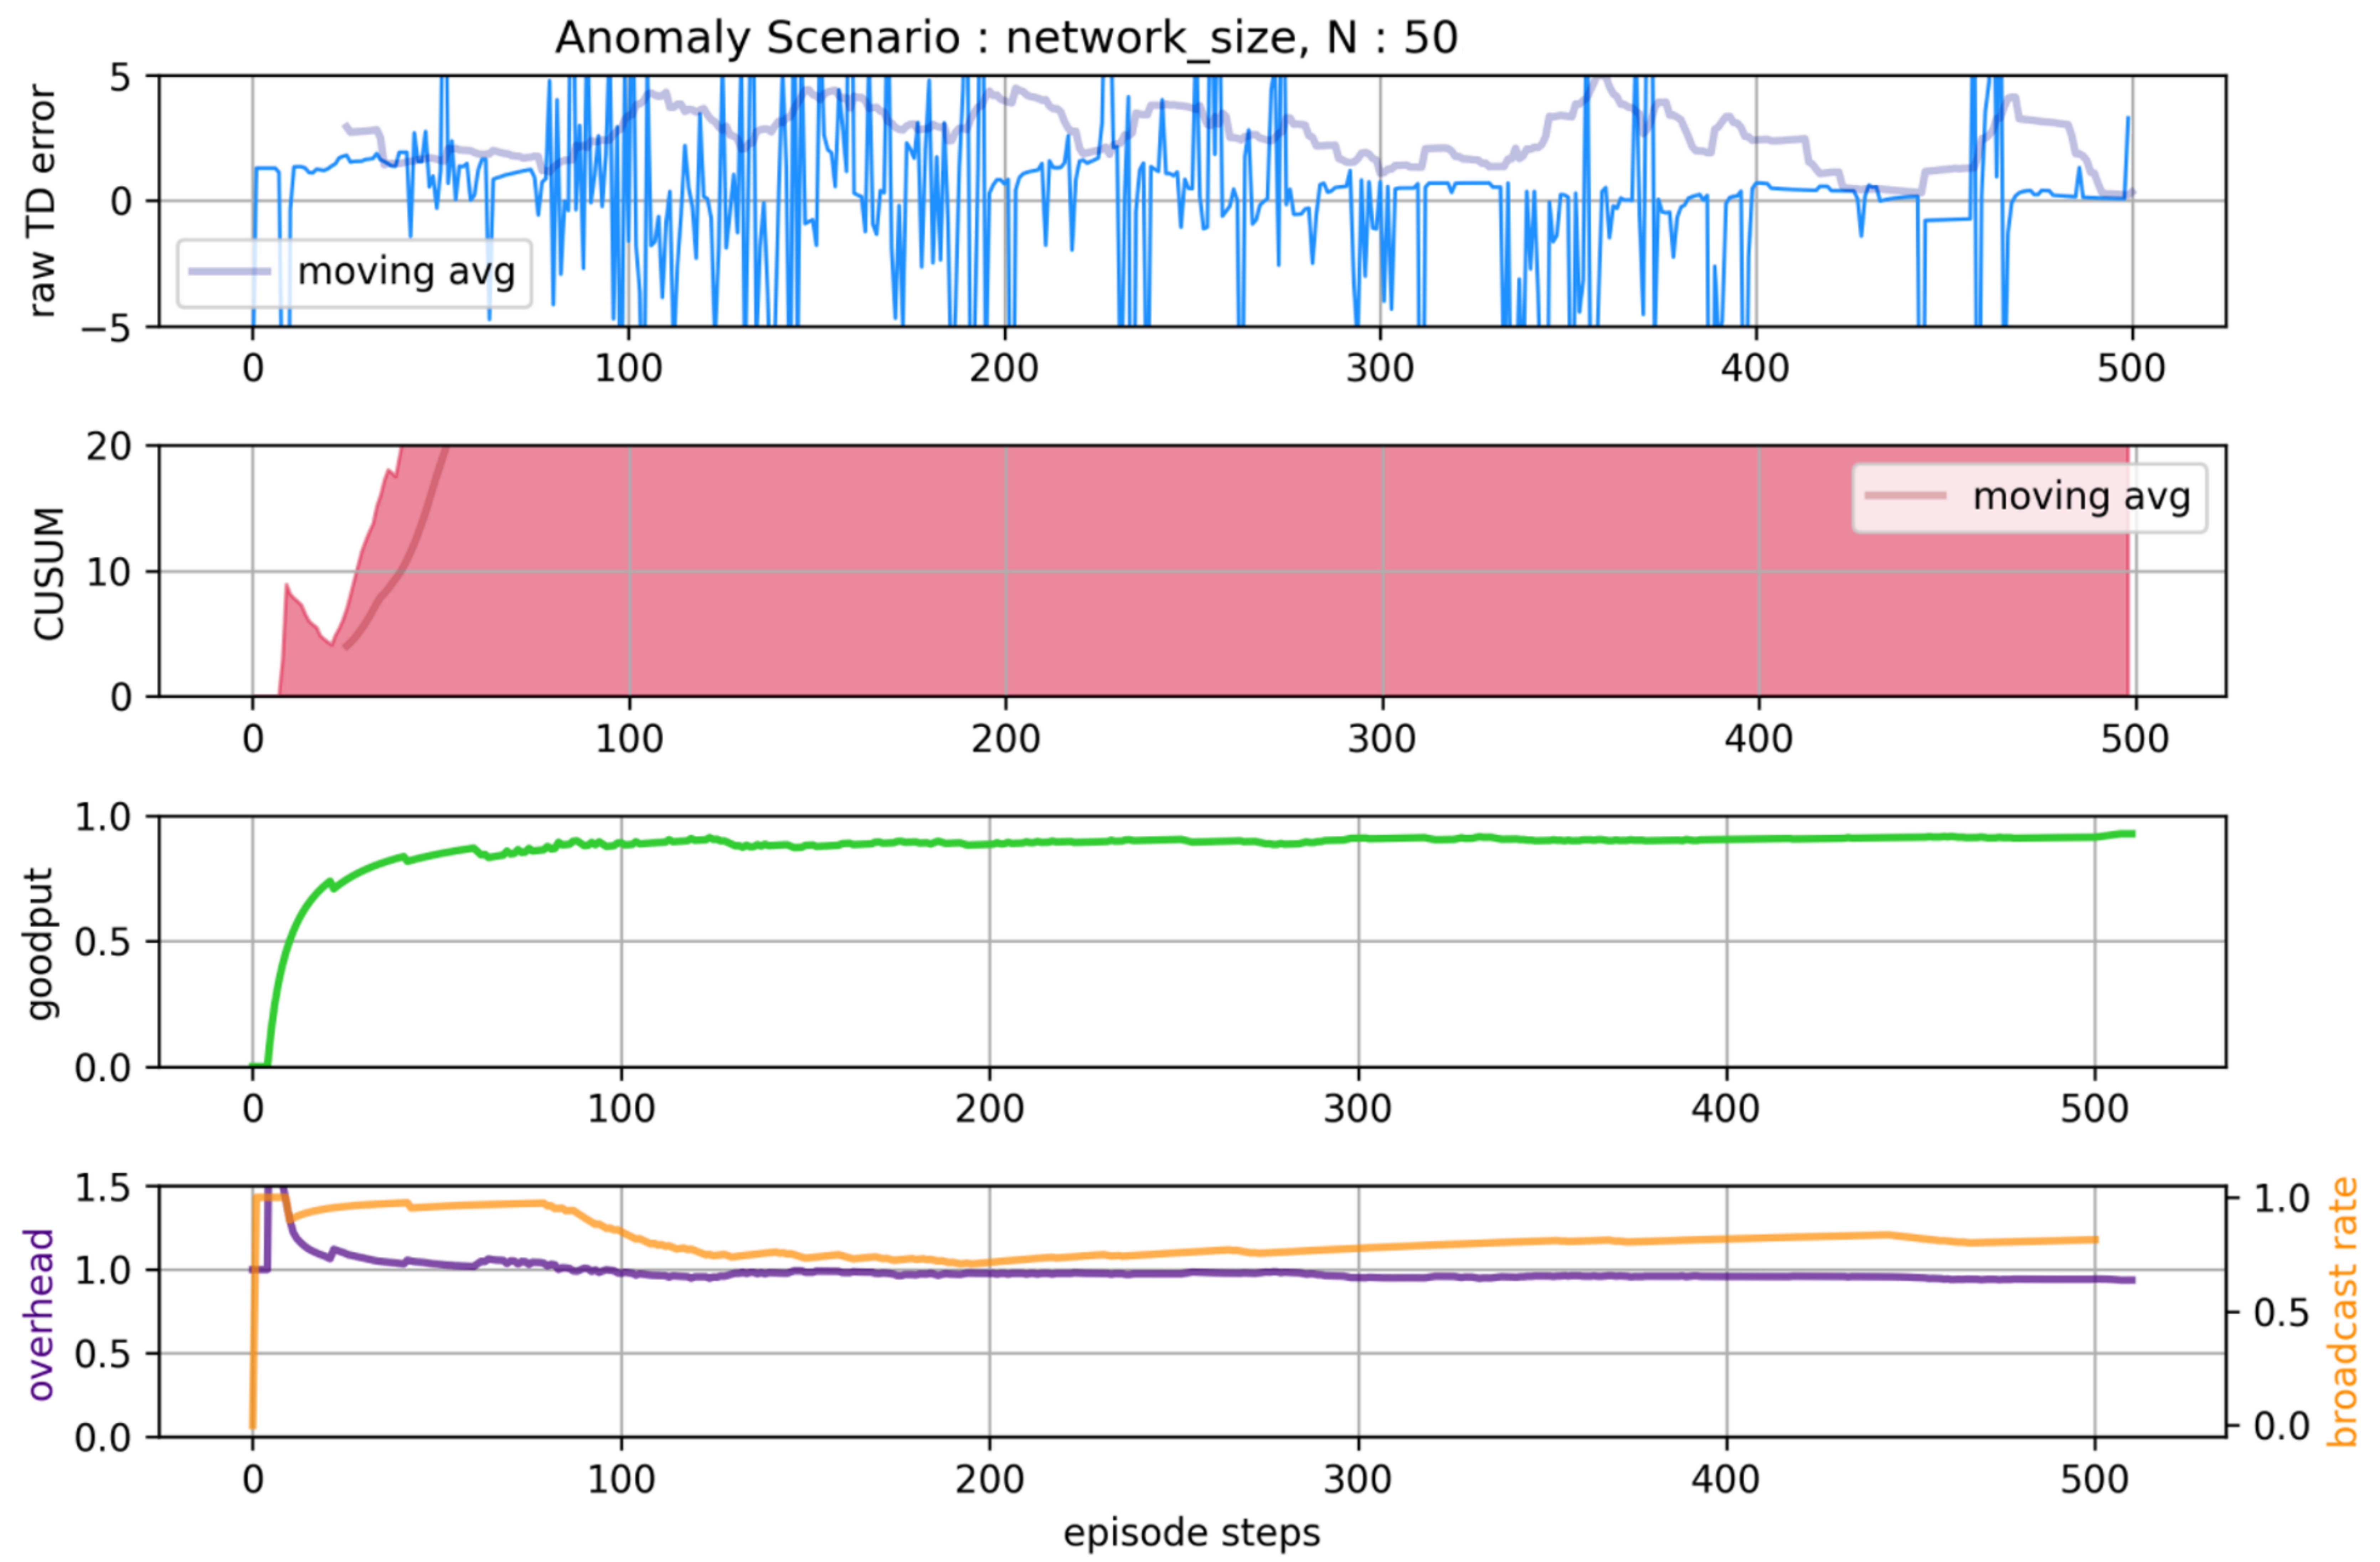Click the title 'Anomaly Scenario : network_size, N : 50'
This screenshot has width=2380, height=1562.
(1006, 39)
